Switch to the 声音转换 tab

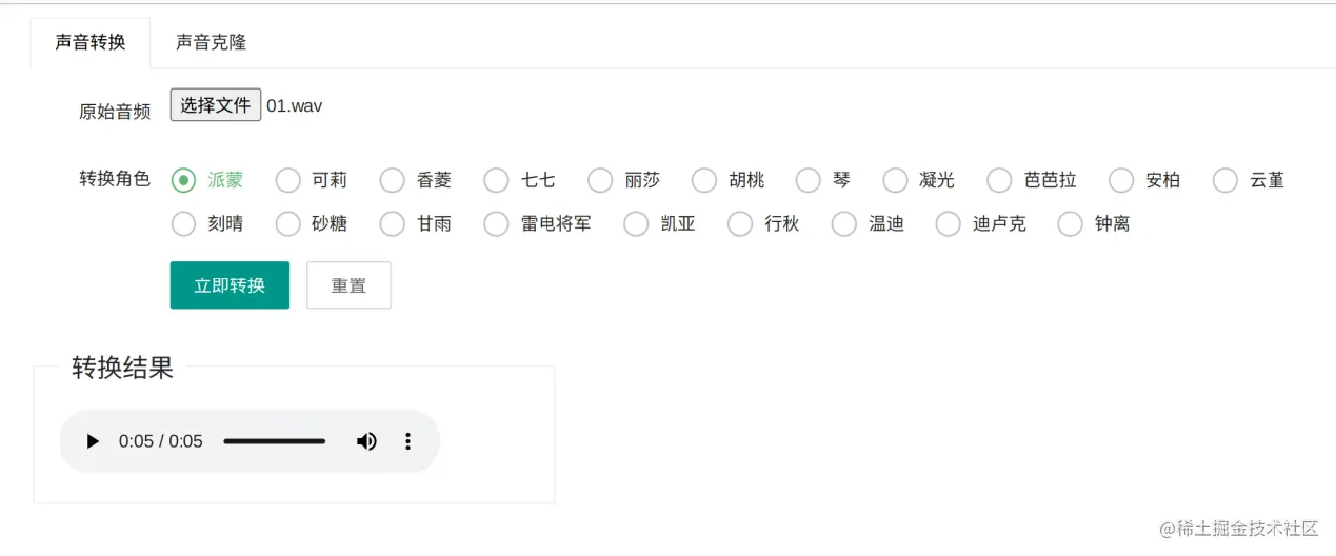coord(90,43)
